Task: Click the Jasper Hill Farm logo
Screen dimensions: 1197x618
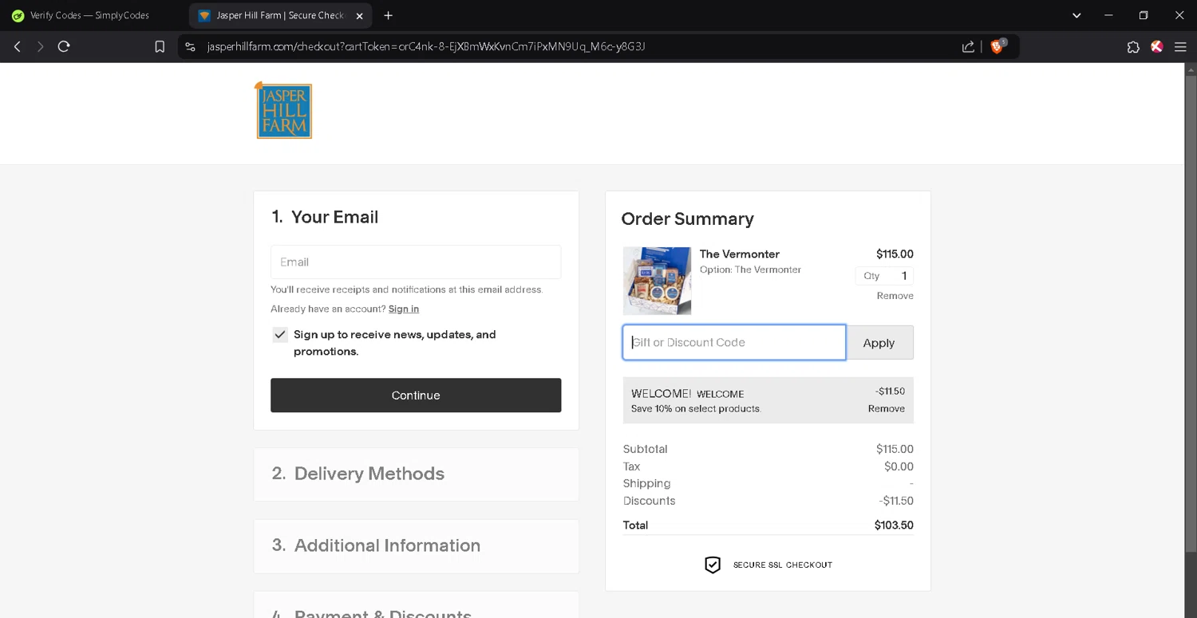Action: click(283, 110)
